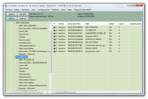This screenshot has width=148, height=99.
Task: Click tree panel scroll up arrow
Action: coord(50,23)
